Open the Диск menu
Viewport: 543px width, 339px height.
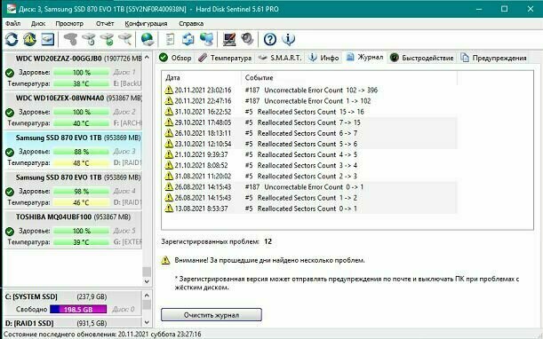click(38, 24)
